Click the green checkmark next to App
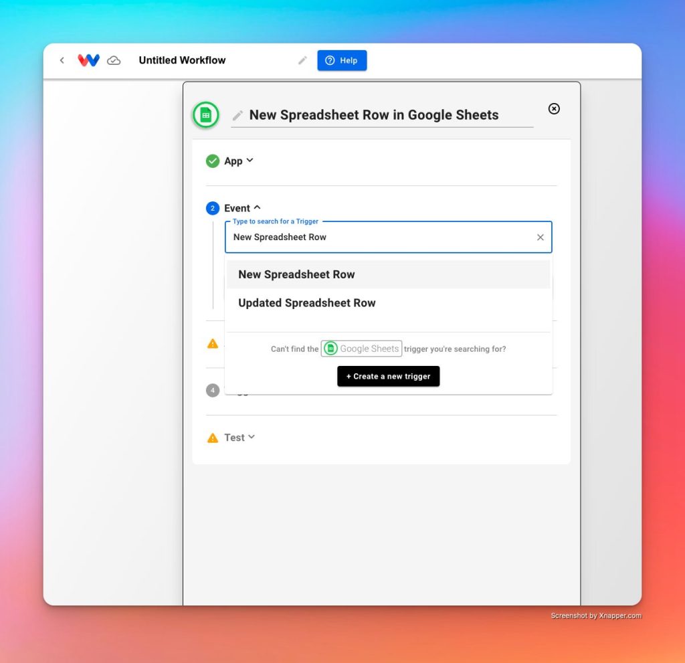Viewport: 685px width, 663px height. click(x=213, y=161)
